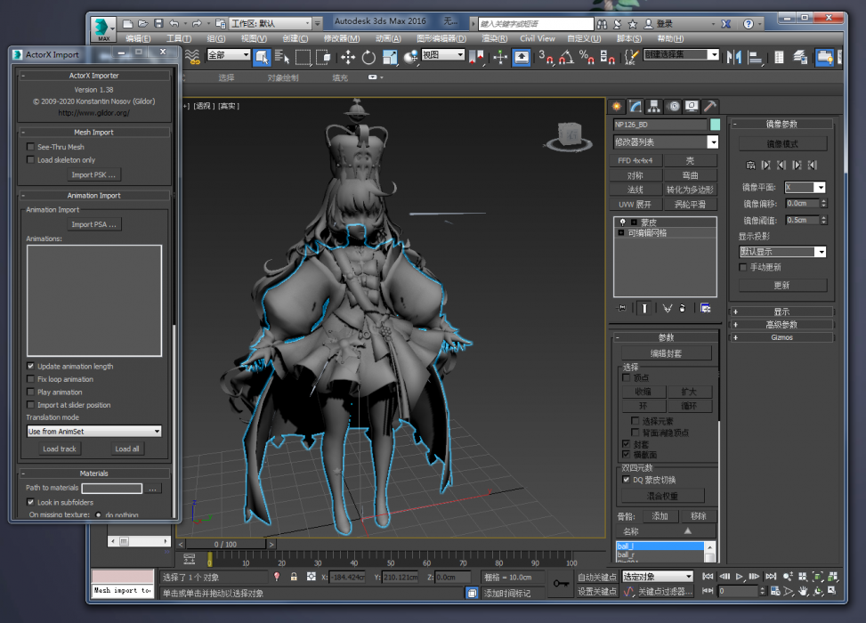Enable Import at slider position checkbox
The height and width of the screenshot is (623, 866).
(31, 405)
